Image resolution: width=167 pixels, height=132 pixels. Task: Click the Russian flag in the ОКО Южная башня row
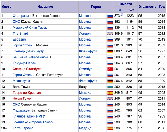click(x=110, y=22)
